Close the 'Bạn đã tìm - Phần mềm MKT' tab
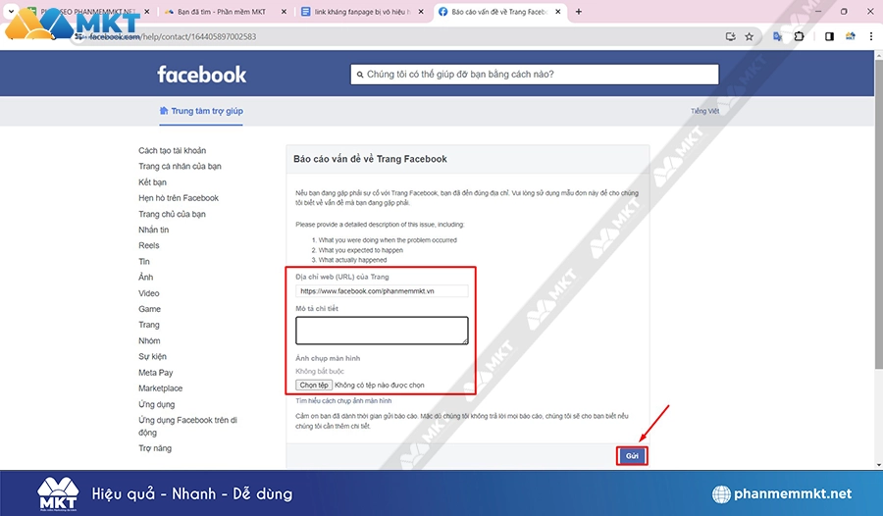The image size is (883, 516). tap(284, 11)
